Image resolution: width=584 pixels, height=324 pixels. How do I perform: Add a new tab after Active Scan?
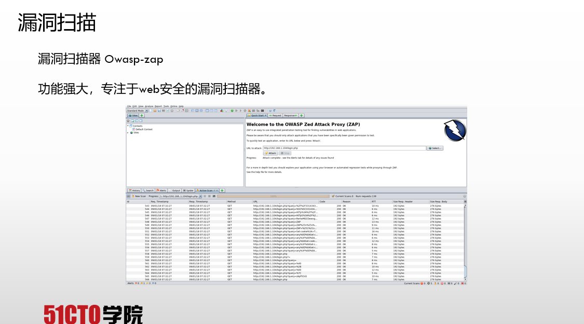[x=222, y=191]
